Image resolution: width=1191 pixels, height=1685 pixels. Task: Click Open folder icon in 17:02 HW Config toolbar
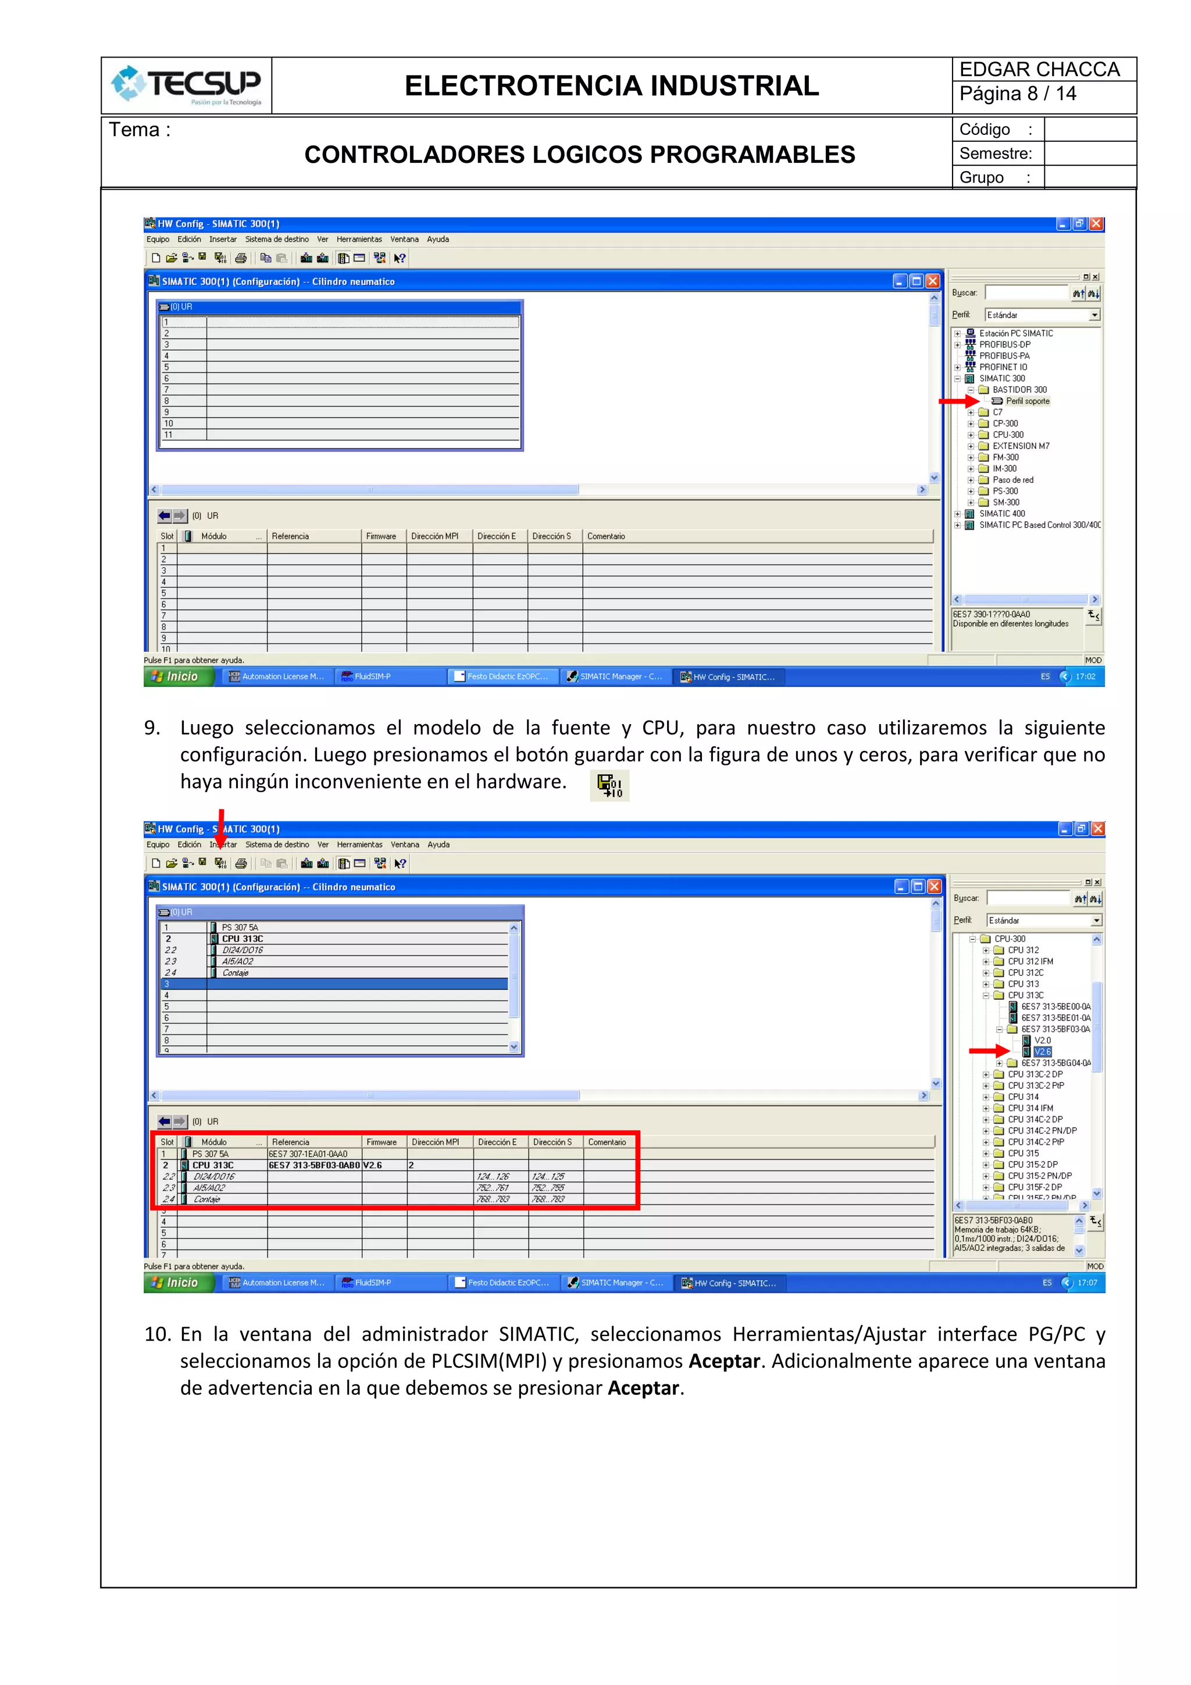171,258
